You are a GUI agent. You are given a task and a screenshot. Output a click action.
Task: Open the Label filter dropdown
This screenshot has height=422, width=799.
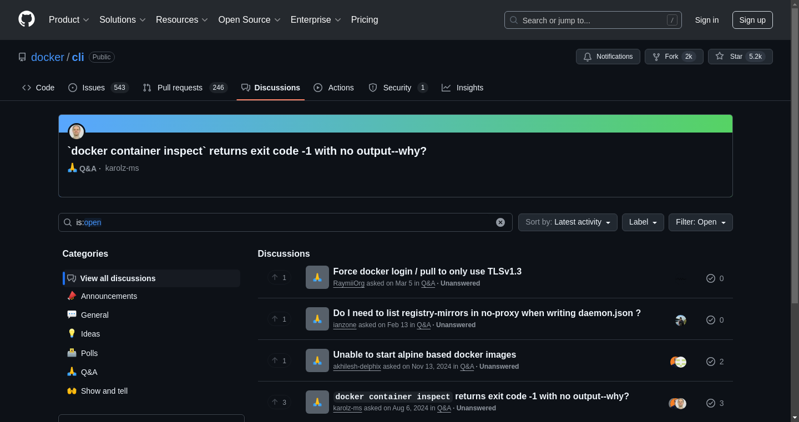(x=643, y=222)
